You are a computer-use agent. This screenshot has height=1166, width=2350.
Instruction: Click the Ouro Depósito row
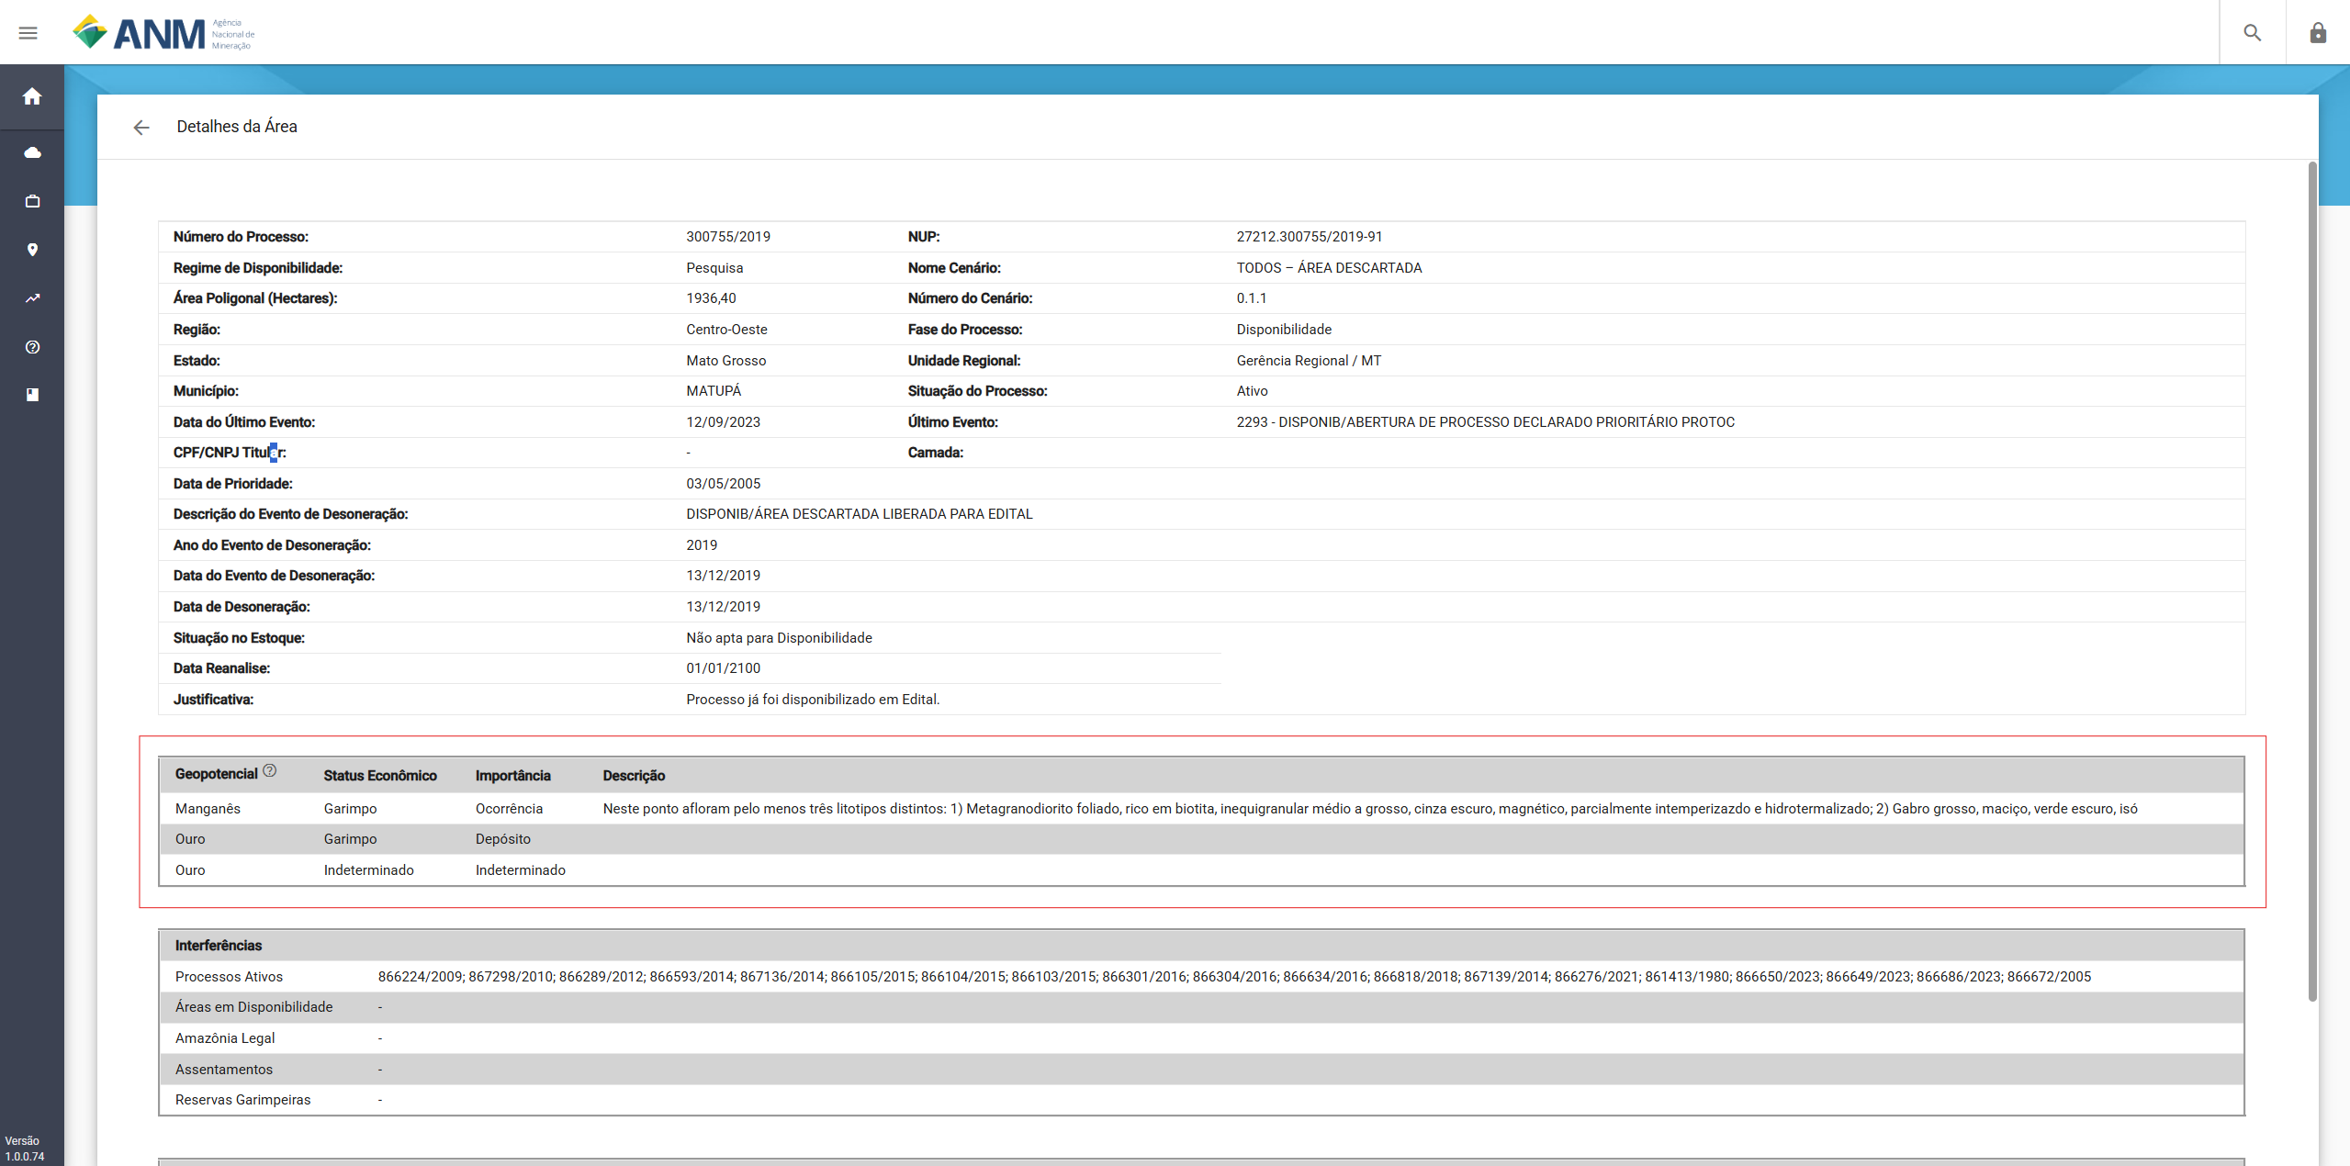tap(1201, 839)
